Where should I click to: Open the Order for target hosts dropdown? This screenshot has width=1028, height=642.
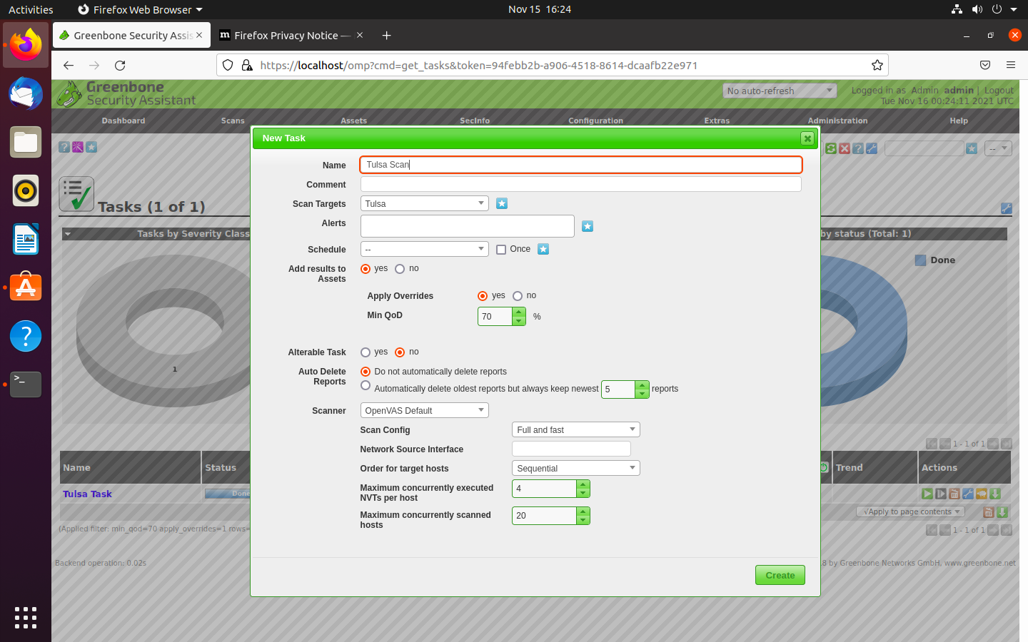[576, 468]
